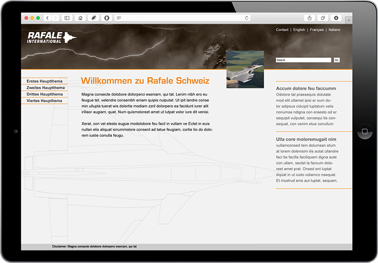Show all tabs overview icon
Viewport: 378px width, 263px height.
click(x=323, y=18)
